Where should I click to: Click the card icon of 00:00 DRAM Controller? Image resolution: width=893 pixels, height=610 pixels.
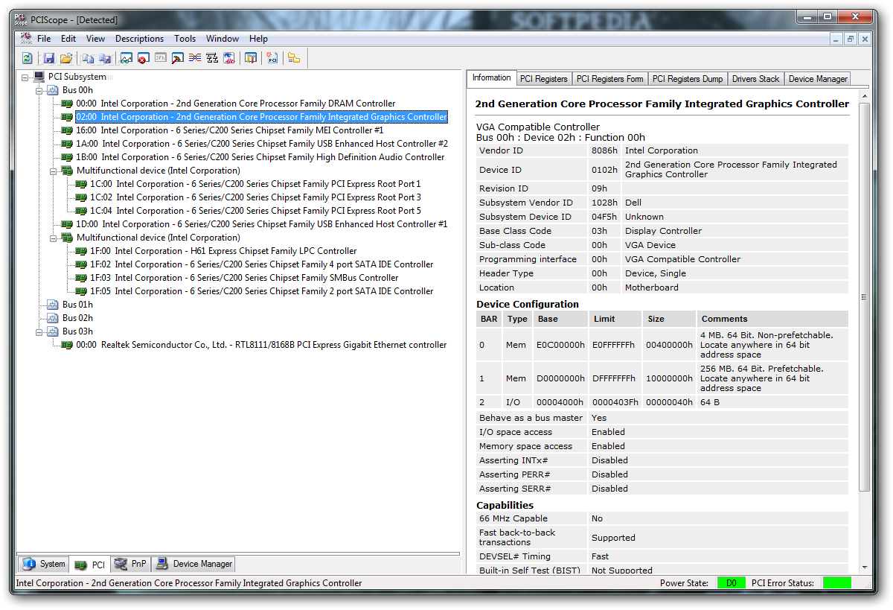[67, 104]
